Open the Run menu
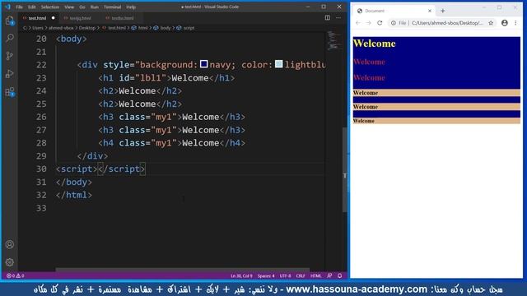 click(95, 7)
